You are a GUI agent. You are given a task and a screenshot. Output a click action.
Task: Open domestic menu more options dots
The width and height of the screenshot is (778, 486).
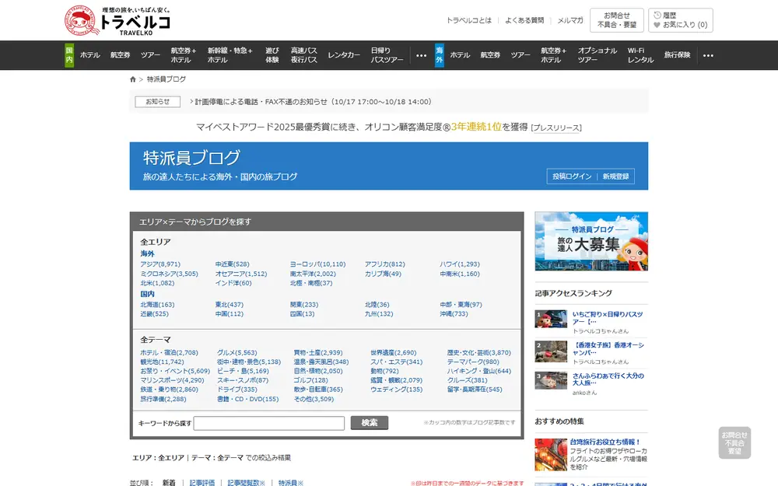(421, 55)
